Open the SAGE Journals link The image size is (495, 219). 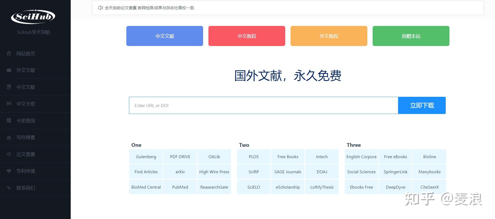(288, 172)
